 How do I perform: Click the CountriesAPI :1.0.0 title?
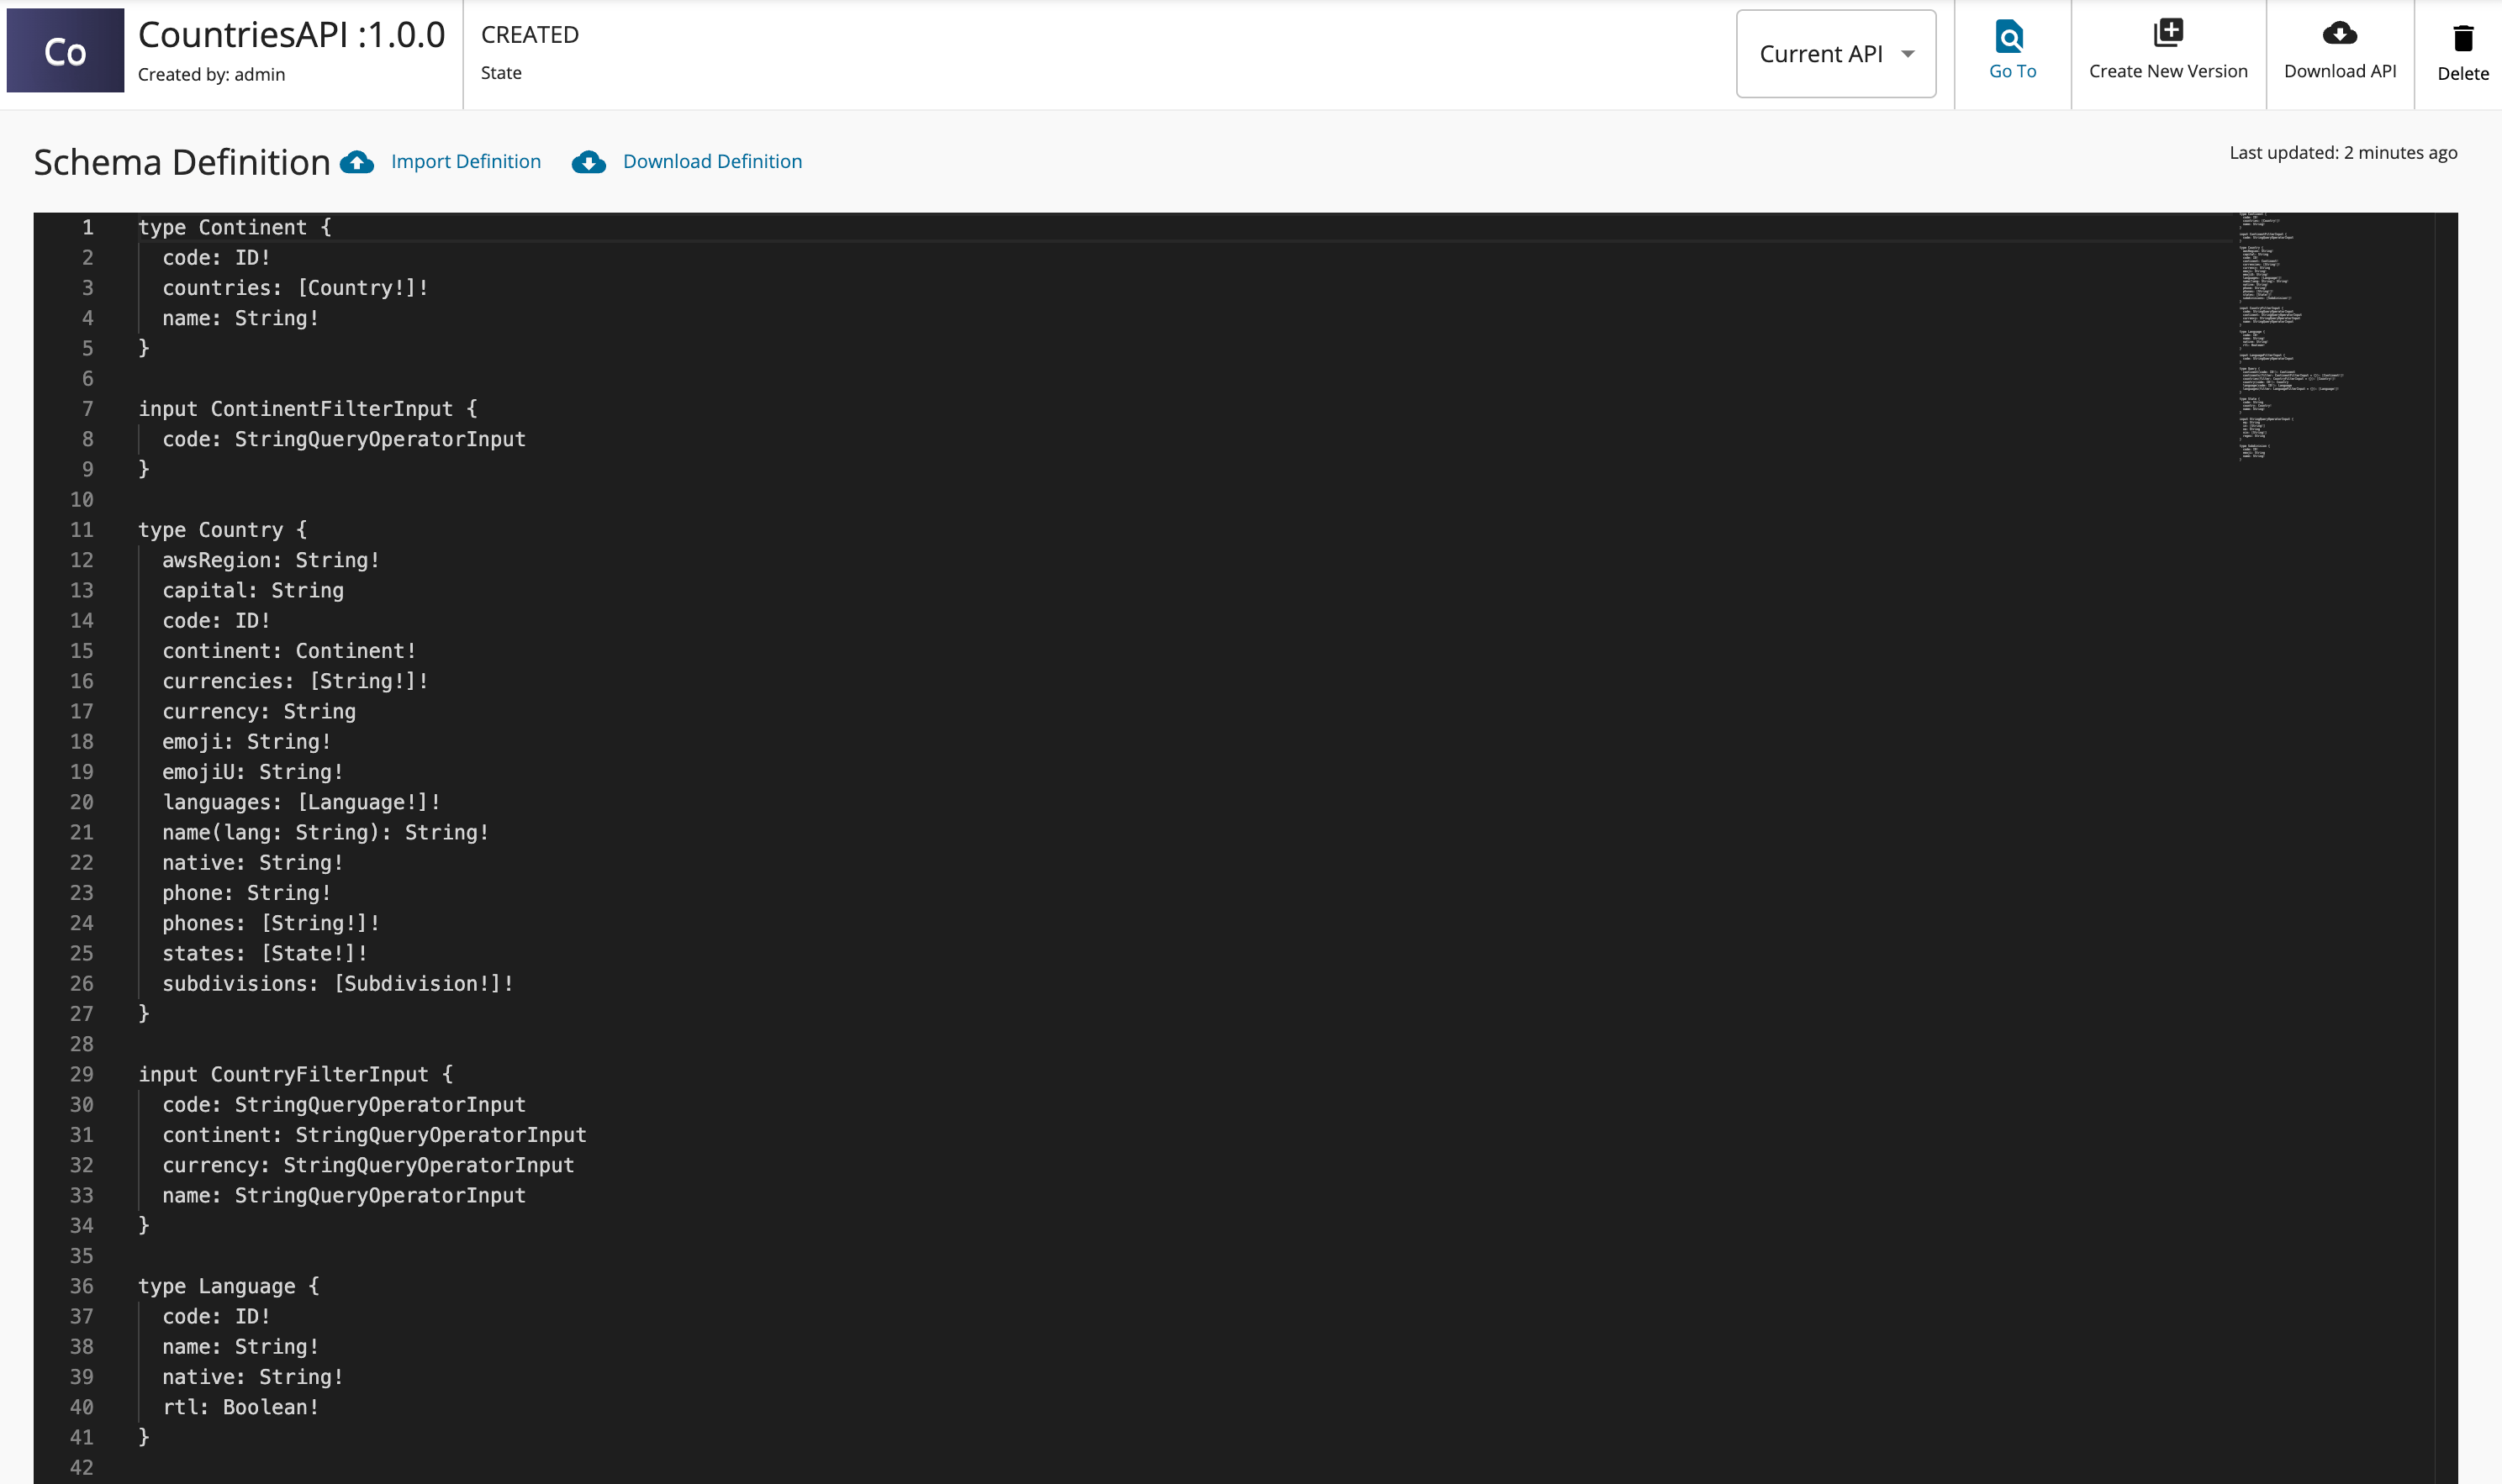point(291,35)
